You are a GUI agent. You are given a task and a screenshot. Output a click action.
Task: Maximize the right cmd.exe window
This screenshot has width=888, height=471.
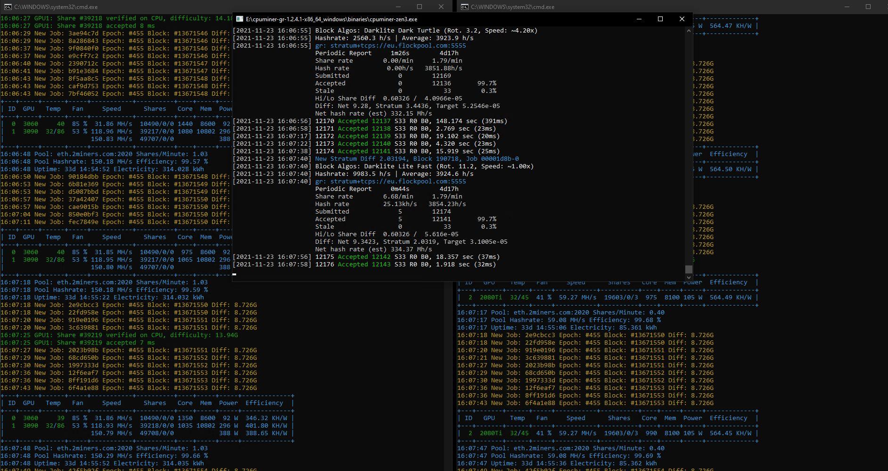tap(868, 7)
